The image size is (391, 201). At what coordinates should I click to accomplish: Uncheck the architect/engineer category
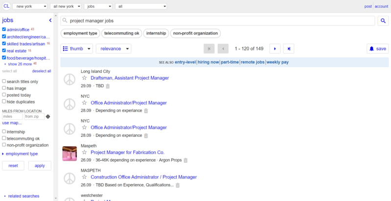4,36
